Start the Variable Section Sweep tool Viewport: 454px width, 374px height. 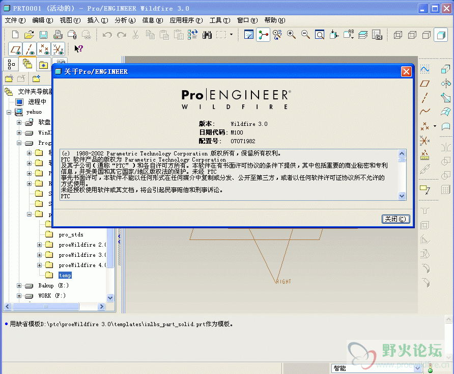[x=446, y=98]
